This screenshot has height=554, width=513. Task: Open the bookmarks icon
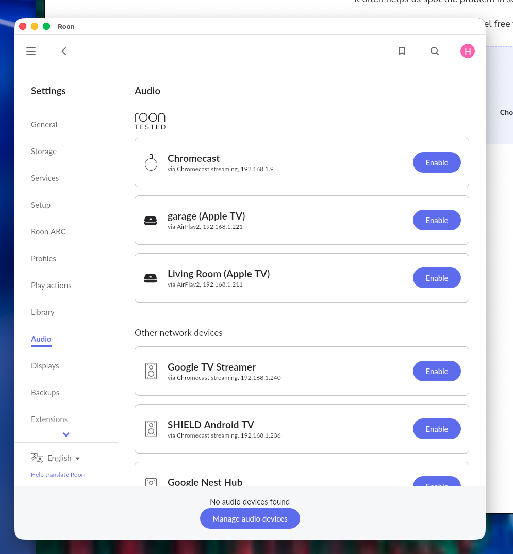(x=402, y=51)
